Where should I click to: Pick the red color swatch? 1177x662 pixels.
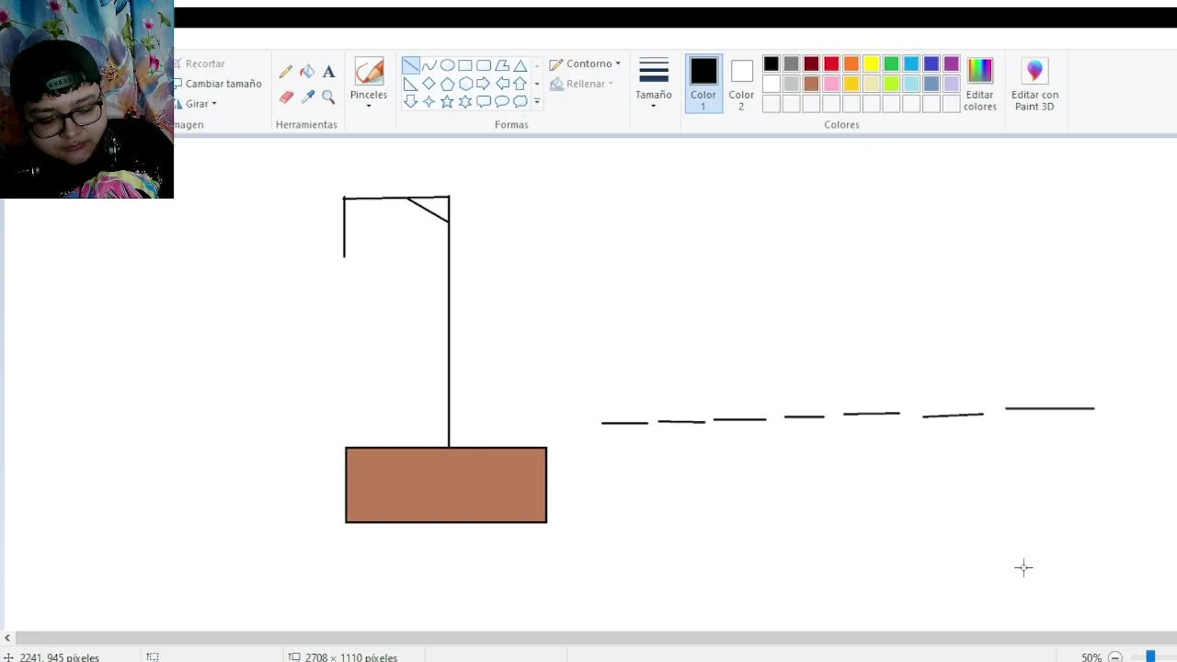[x=831, y=63]
